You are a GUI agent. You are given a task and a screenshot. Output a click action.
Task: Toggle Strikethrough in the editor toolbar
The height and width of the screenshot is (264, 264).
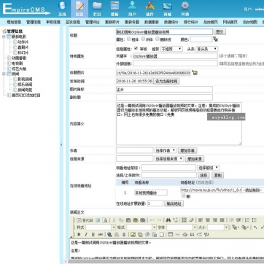click(100, 234)
